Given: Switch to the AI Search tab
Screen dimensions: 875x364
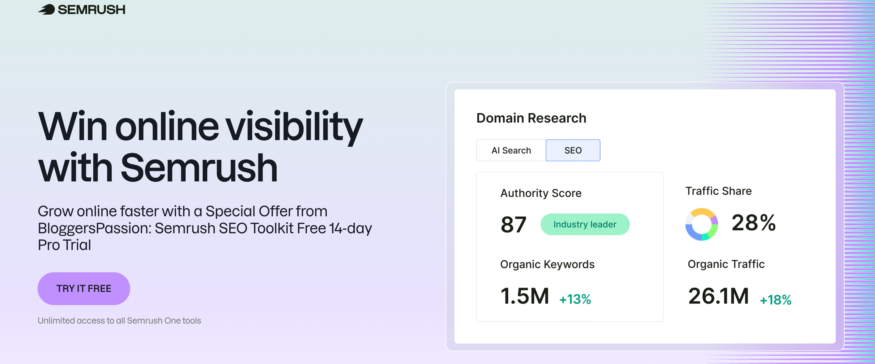Looking at the screenshot, I should [x=511, y=150].
